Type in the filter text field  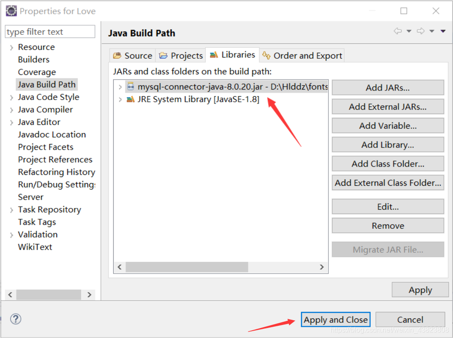coord(50,32)
